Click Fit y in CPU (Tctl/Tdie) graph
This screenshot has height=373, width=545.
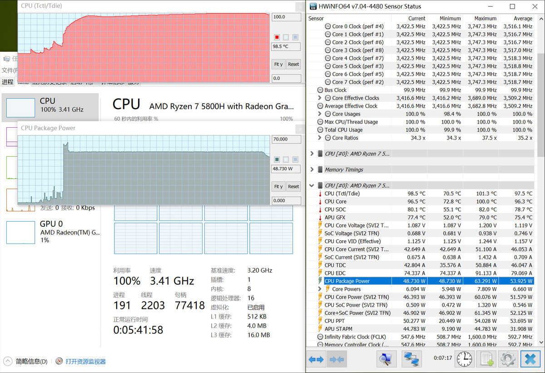click(x=278, y=64)
